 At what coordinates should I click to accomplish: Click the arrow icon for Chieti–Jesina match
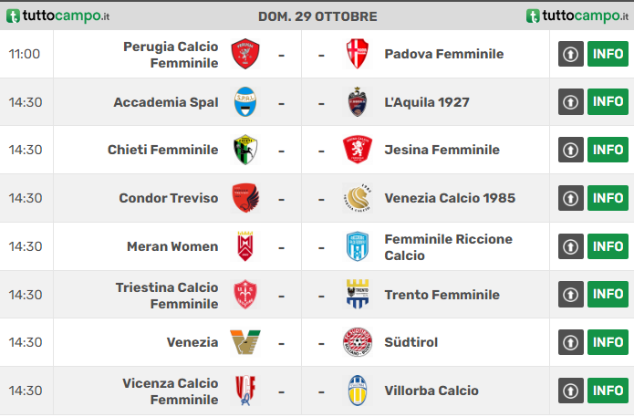(570, 150)
